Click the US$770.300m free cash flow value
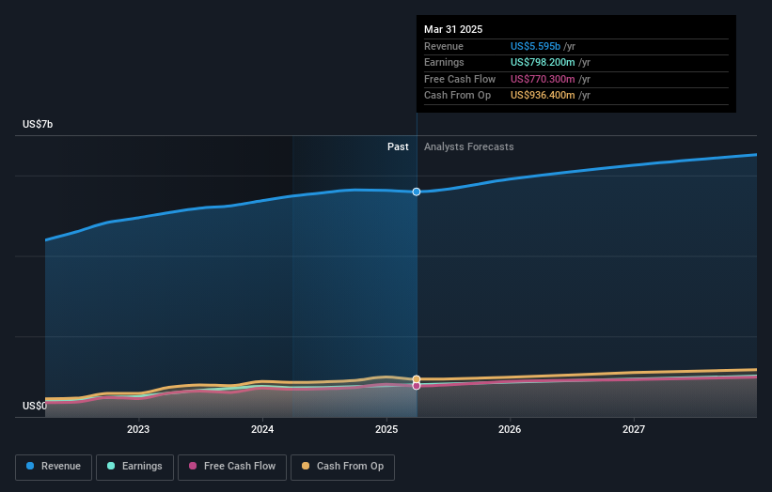This screenshot has height=492, width=772. [x=543, y=79]
